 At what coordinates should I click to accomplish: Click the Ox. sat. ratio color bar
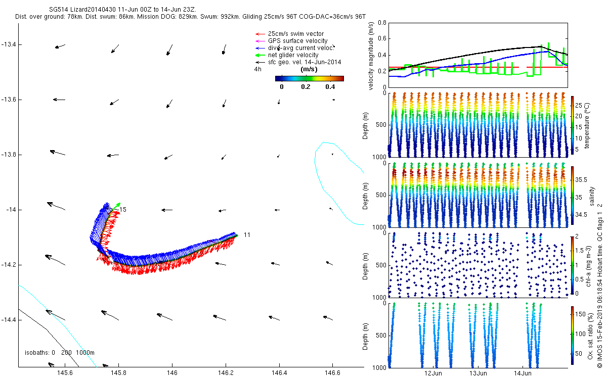pyautogui.click(x=572, y=336)
